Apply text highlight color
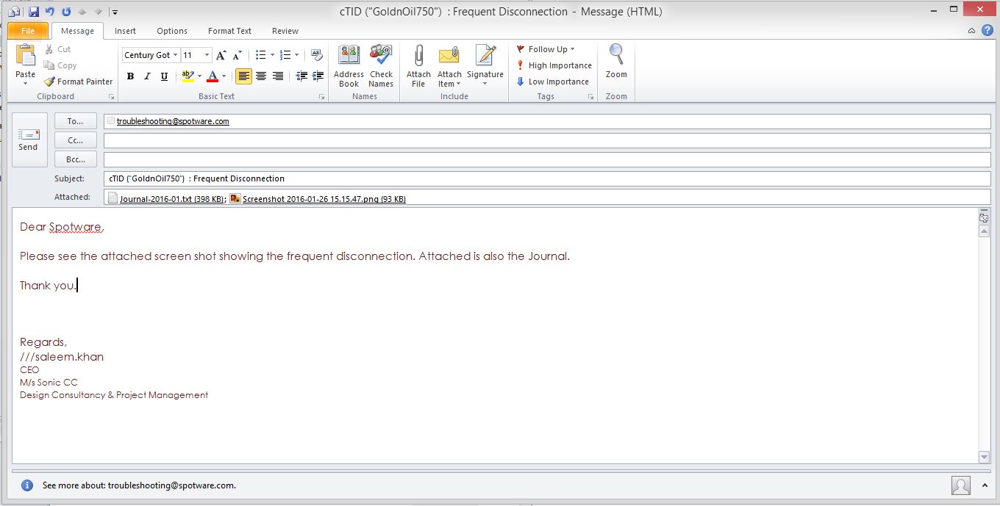The height and width of the screenshot is (506, 1000). (187, 76)
